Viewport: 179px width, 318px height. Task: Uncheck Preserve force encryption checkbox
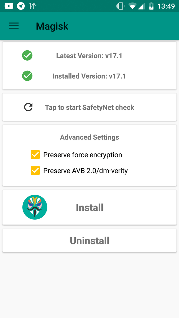[35, 155]
